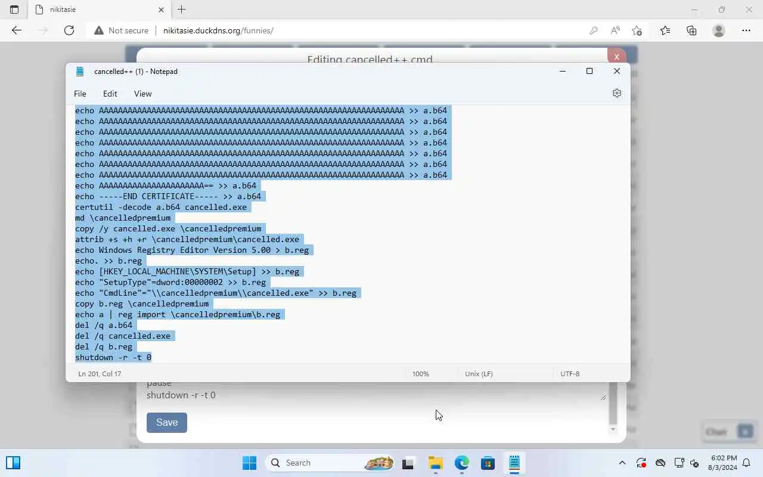Click the 'echo -----END CERTIFICATE-----' line
763x477 pixels.
click(168, 196)
